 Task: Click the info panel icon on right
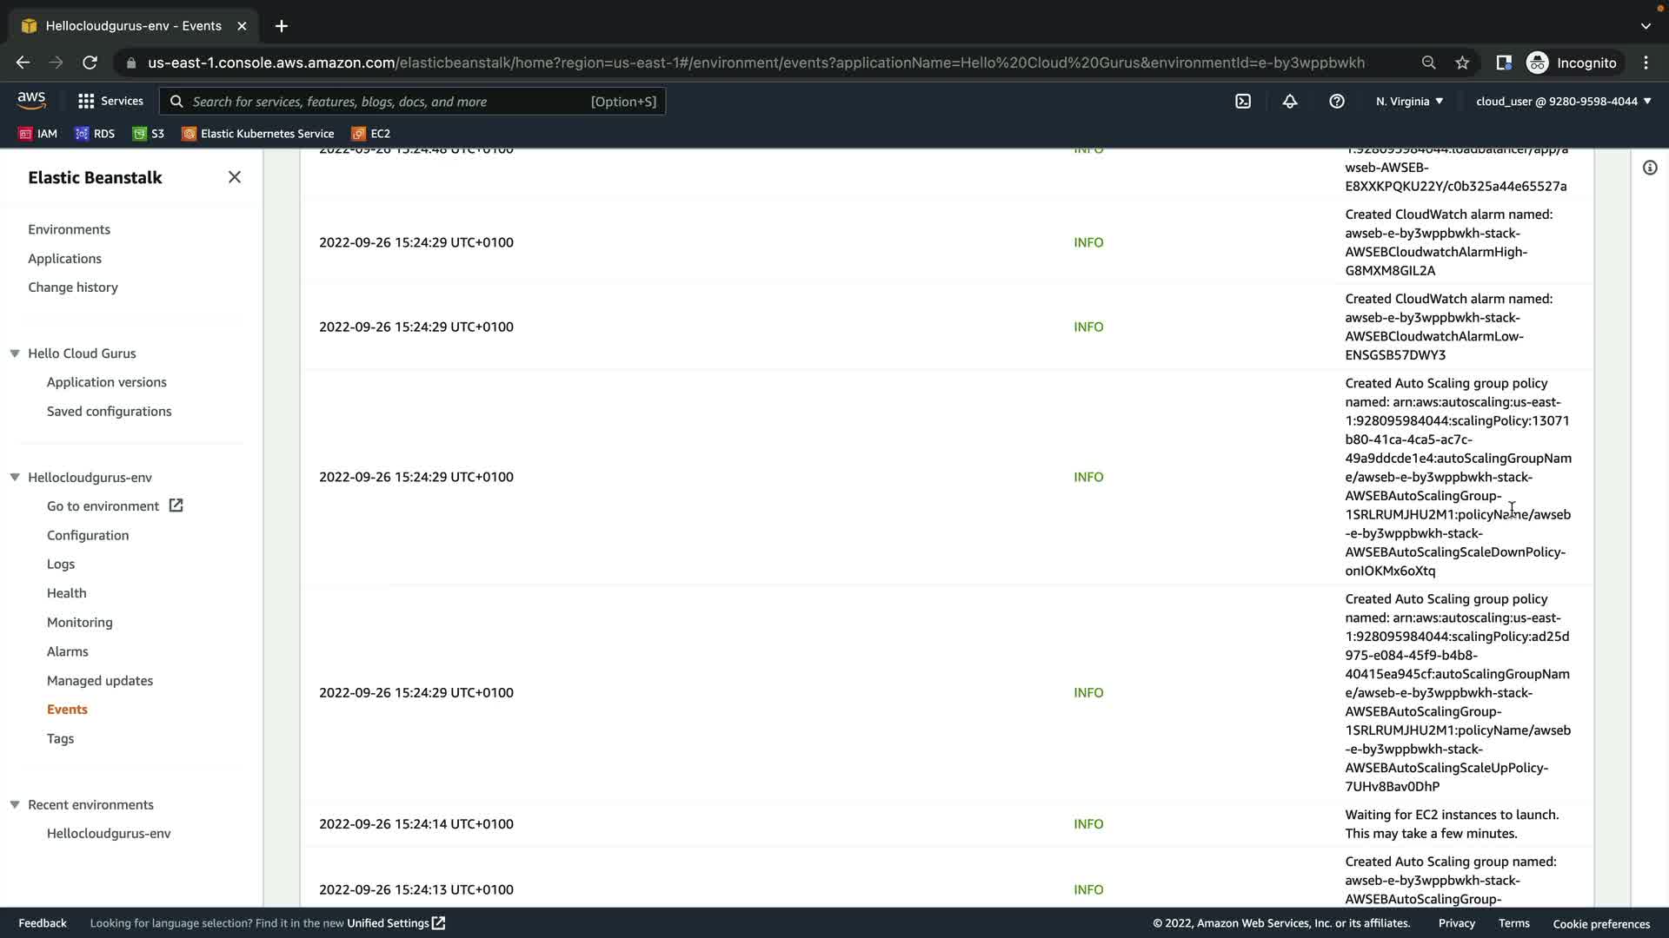(x=1650, y=168)
